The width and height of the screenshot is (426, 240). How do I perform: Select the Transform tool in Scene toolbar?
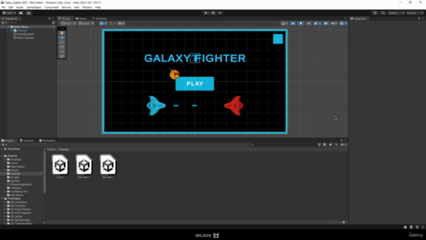pos(62,56)
